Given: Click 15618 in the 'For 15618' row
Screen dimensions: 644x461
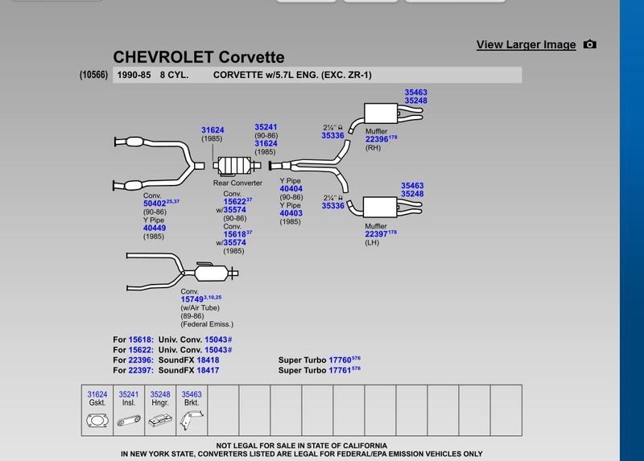Looking at the screenshot, I should 140,340.
